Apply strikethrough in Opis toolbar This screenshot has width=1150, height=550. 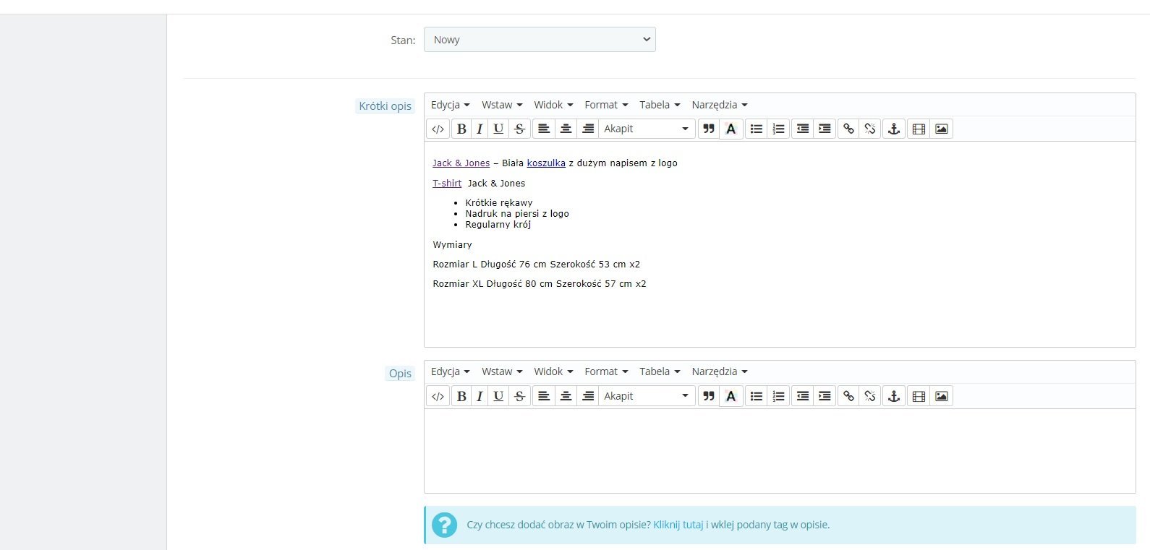point(519,396)
